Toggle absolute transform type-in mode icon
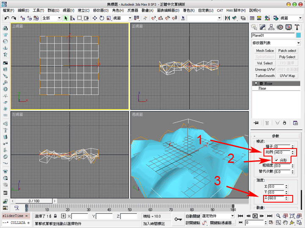Screen dimensions: 305x228 click(x=64, y=216)
